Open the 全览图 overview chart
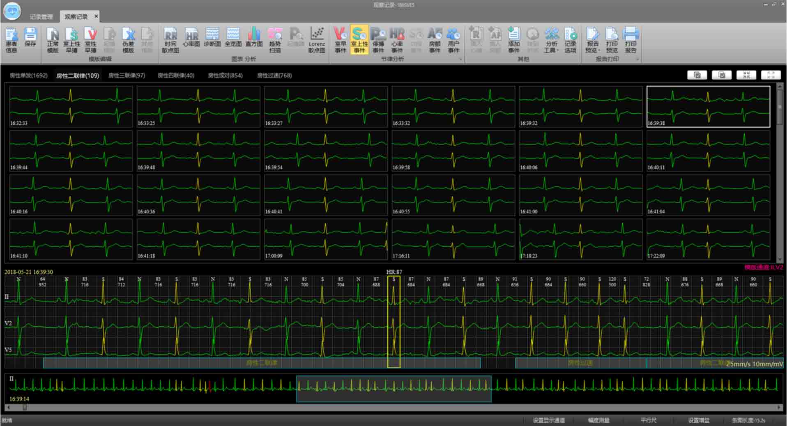 pyautogui.click(x=233, y=37)
